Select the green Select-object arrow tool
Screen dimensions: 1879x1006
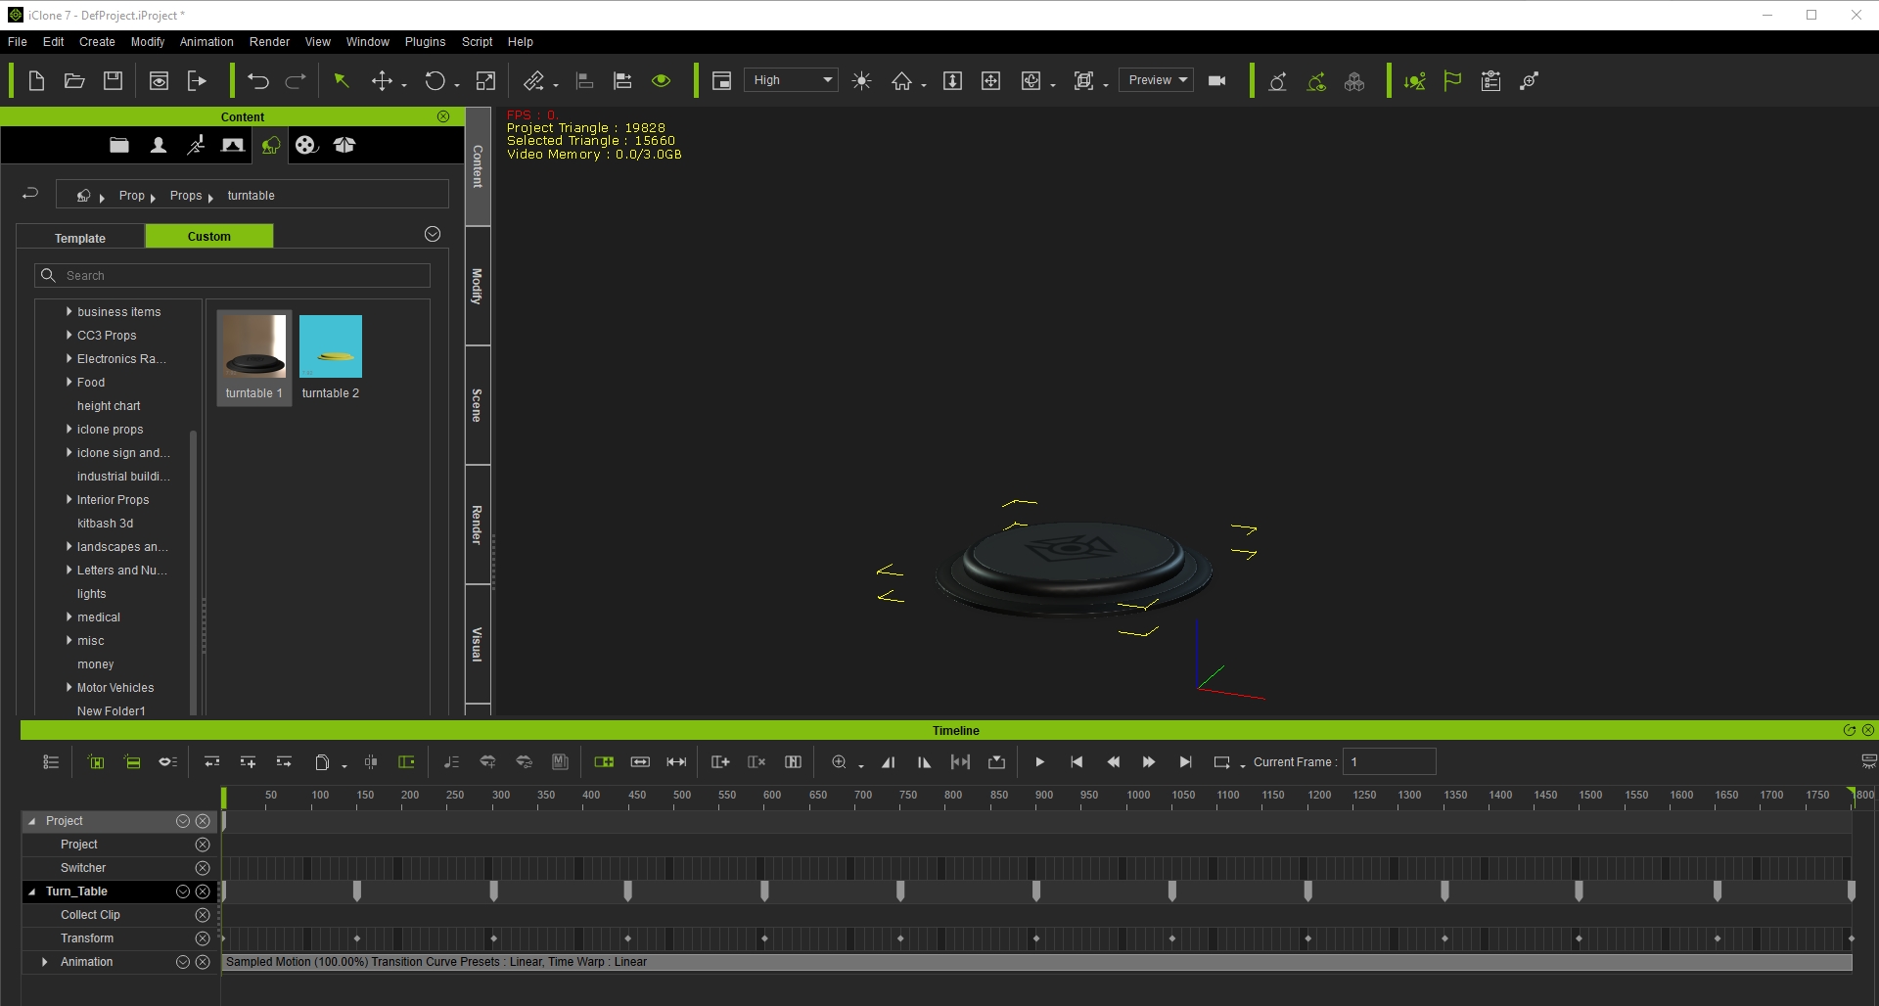click(x=342, y=81)
